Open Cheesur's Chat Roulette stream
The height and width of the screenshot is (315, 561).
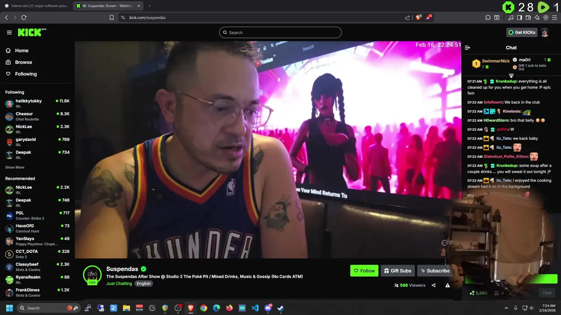click(x=37, y=116)
